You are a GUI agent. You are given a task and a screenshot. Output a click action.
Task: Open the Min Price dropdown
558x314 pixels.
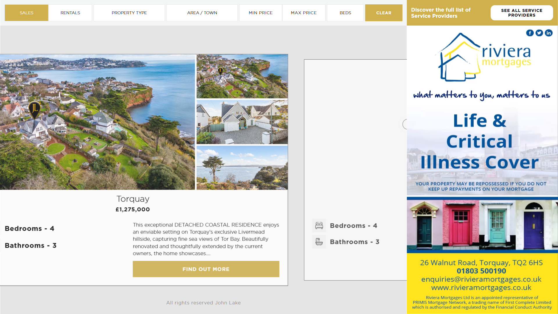coord(260,13)
